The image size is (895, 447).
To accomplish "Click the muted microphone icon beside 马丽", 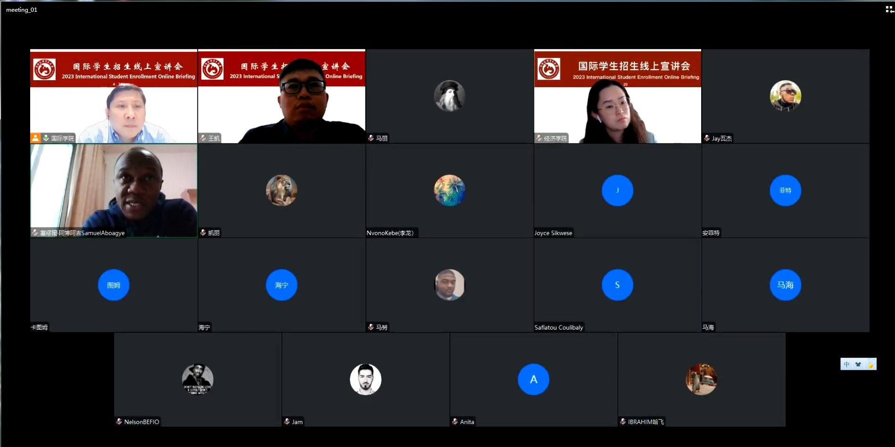I will [x=371, y=138].
